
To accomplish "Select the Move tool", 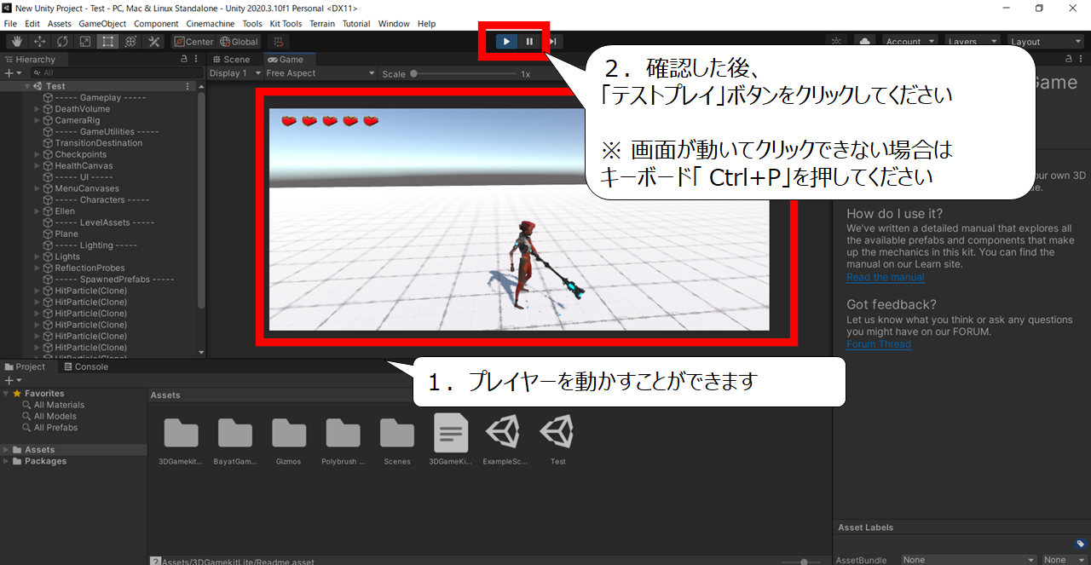I will click(39, 41).
